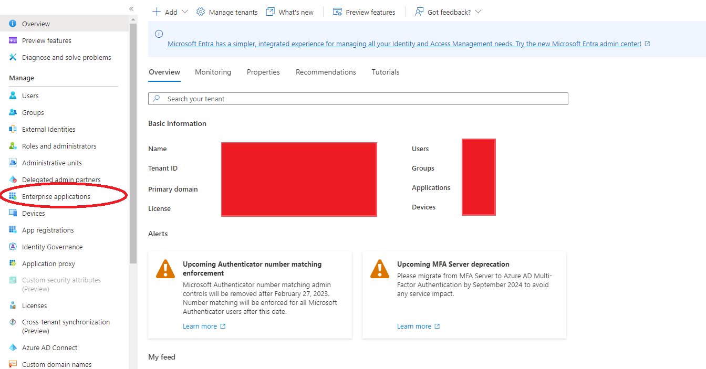
Task: Click the Got feedback person icon
Action: click(419, 12)
